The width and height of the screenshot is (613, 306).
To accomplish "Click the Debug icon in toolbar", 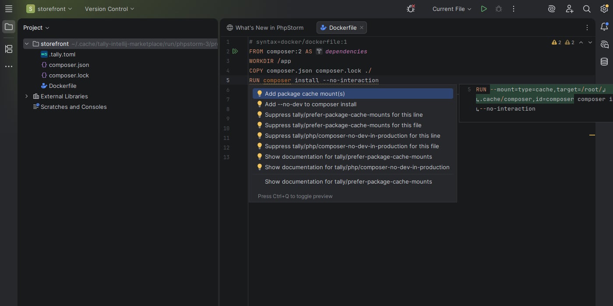I will tap(499, 9).
